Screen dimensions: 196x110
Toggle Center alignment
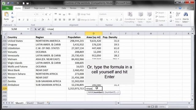pyautogui.click(x=60, y=20)
